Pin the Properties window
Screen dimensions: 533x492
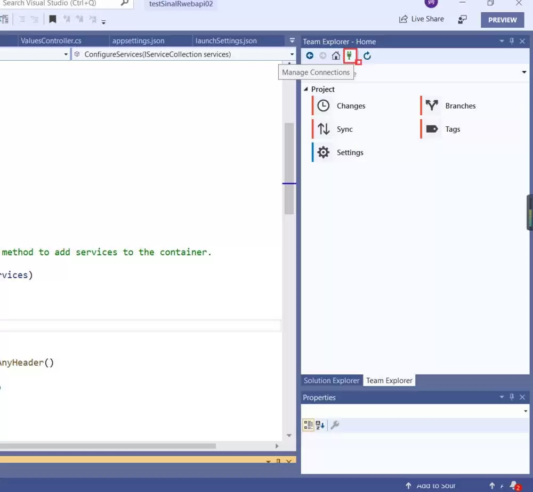[x=511, y=397]
